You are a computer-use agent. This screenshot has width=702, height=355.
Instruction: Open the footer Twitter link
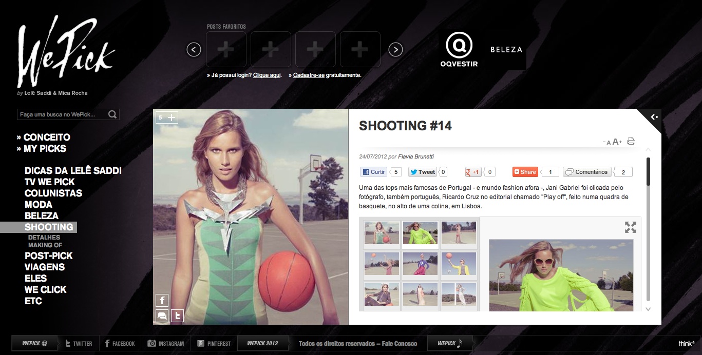[x=78, y=344]
